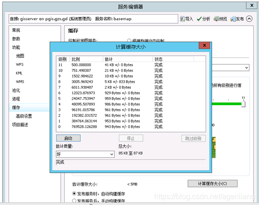Select the row with scale 24047.753947
The height and width of the screenshot is (205, 259).
pyautogui.click(x=131, y=99)
